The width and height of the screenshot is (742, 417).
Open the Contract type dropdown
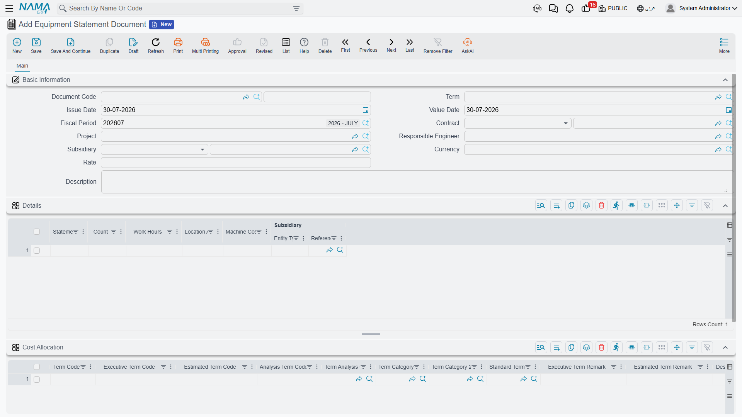coord(518,123)
